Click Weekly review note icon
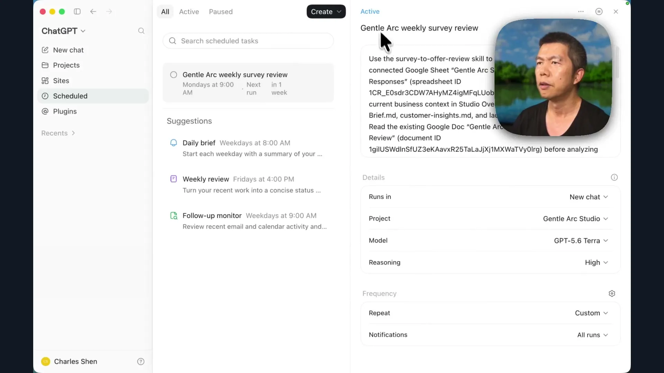664x373 pixels. 174,179
